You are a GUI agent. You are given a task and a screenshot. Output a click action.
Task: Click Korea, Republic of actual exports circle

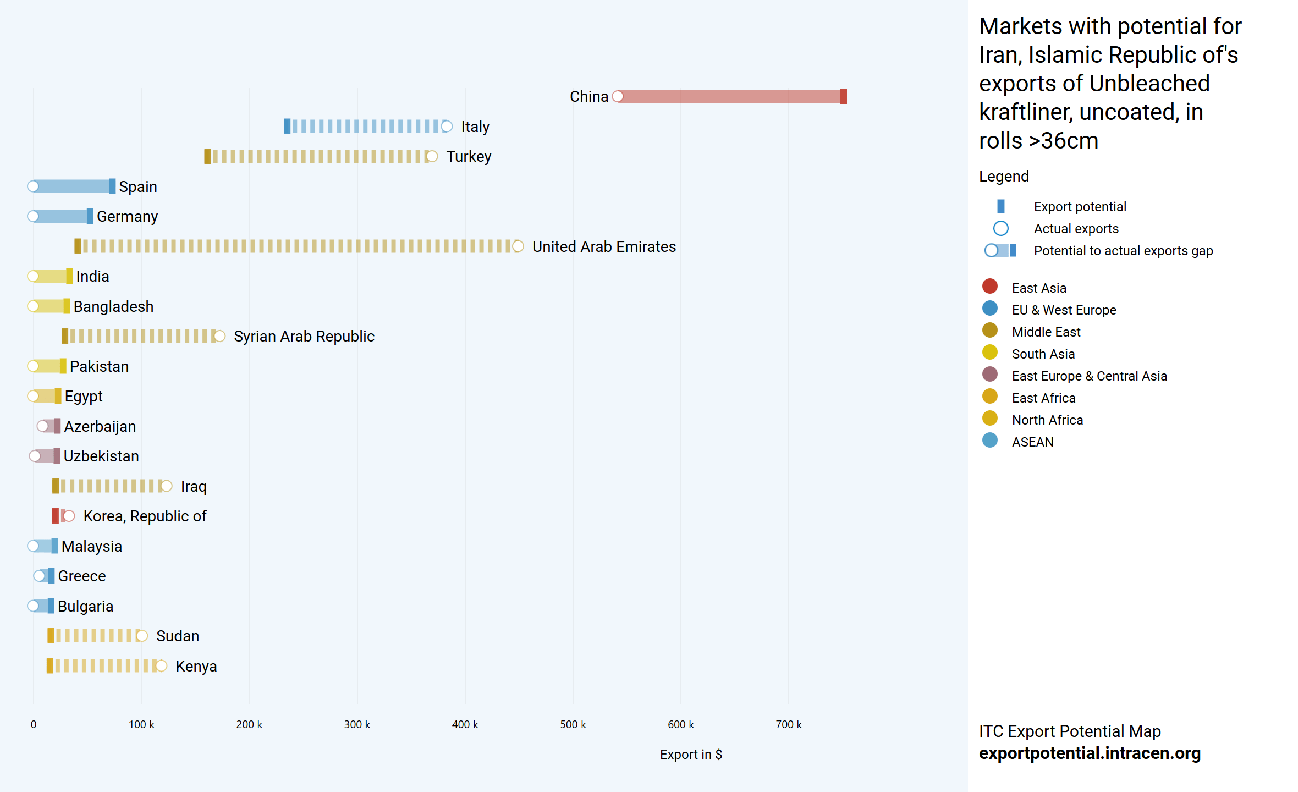coord(69,516)
